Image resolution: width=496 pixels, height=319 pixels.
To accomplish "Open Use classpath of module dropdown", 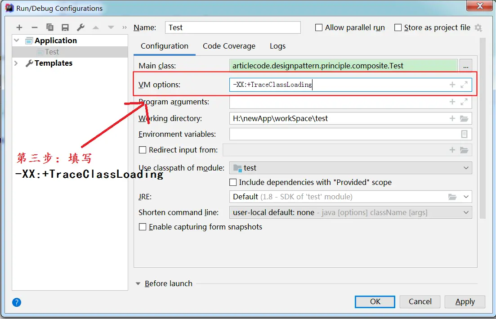I will click(x=350, y=168).
